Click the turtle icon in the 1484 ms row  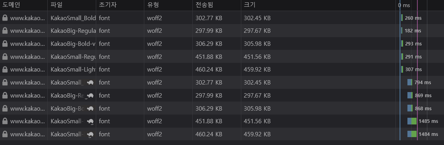pos(90,134)
